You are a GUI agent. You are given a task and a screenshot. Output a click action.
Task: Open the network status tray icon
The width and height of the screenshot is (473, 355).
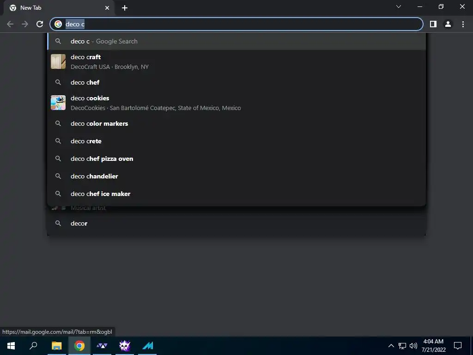402,346
